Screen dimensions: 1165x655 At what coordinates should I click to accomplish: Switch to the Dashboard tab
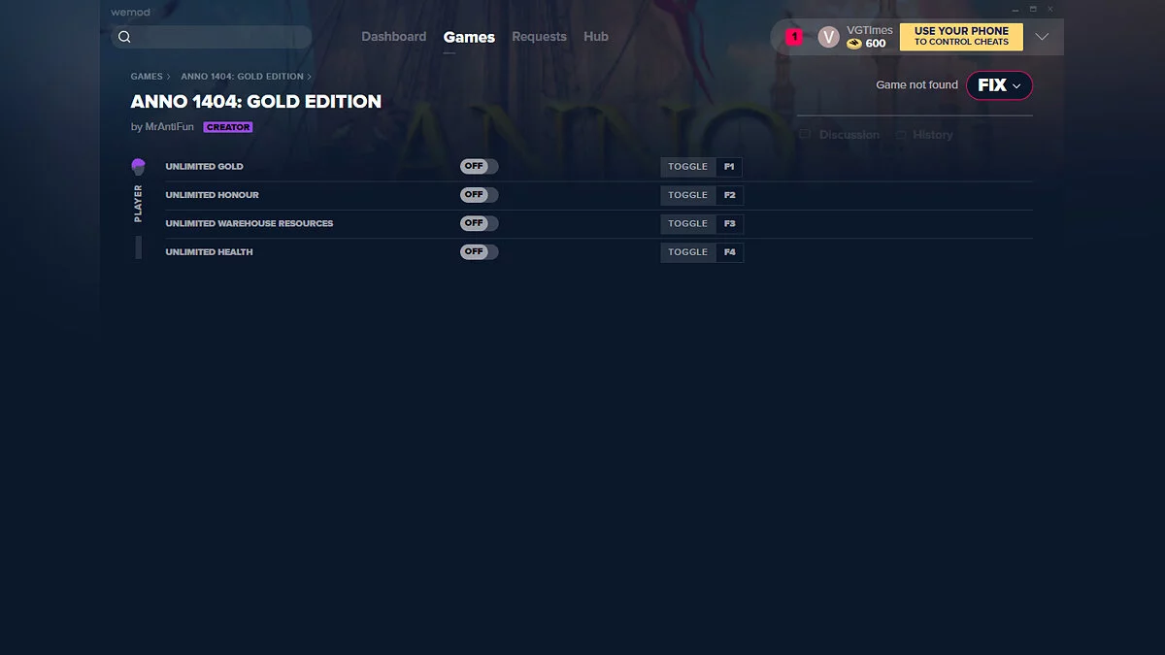point(393,36)
